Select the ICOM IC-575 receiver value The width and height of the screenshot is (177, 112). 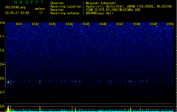pyautogui.click(x=113, y=10)
